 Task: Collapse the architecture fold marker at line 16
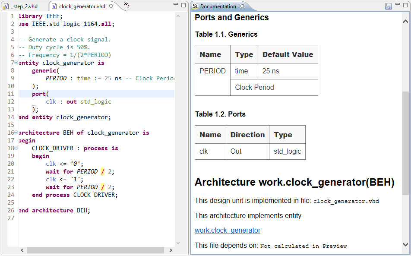tap(16, 133)
